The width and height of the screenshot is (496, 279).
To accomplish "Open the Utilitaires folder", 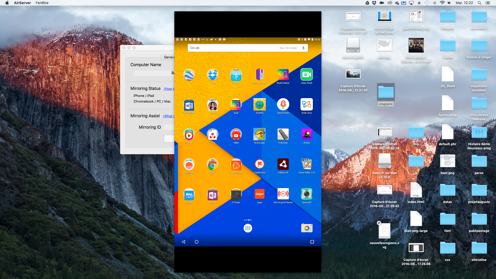I will click(189, 165).
